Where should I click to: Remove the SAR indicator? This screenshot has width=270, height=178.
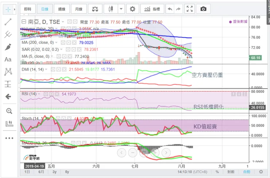79,49
